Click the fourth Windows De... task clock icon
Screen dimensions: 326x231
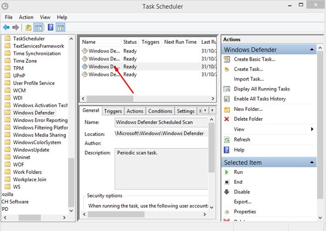click(x=85, y=74)
